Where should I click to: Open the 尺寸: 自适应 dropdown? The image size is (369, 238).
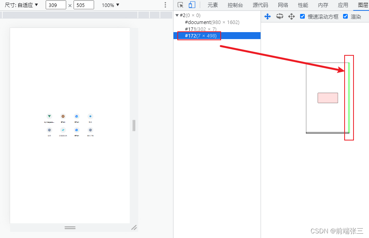pos(21,5)
